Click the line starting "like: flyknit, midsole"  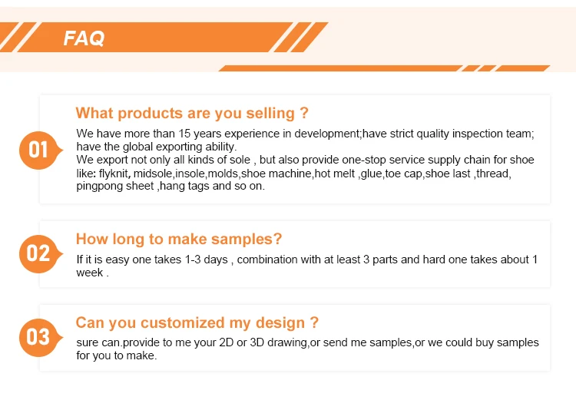(293, 173)
